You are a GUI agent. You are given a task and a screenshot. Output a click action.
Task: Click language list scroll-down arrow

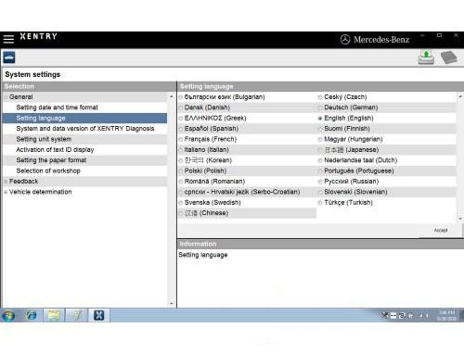tap(460, 219)
